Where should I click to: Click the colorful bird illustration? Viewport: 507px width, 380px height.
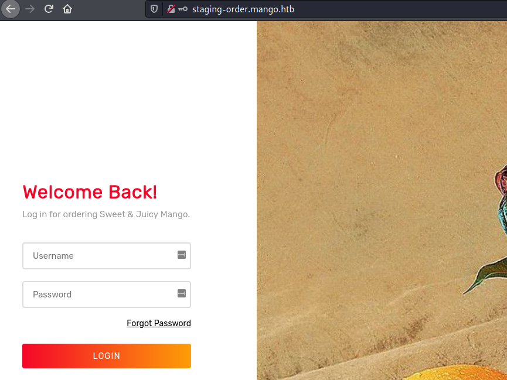point(501,200)
